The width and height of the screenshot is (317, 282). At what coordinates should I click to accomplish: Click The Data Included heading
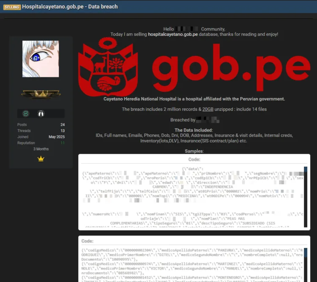(194, 130)
